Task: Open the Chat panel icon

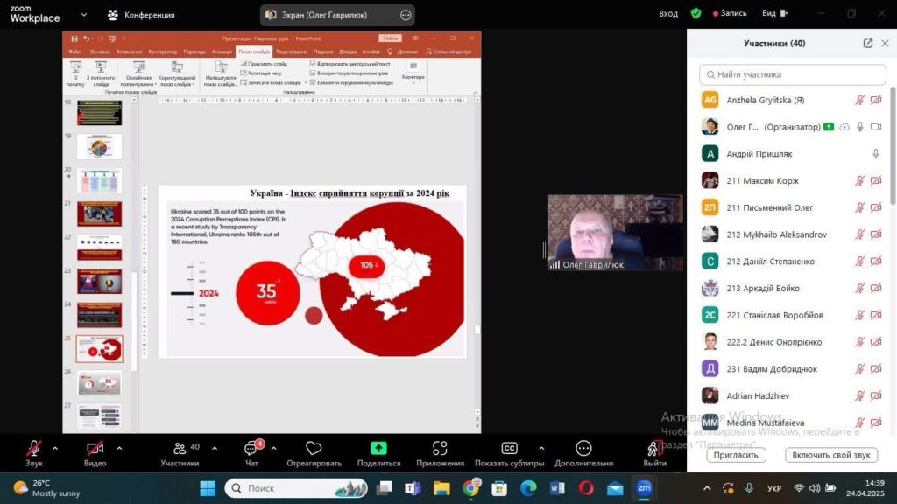Action: pos(251,449)
